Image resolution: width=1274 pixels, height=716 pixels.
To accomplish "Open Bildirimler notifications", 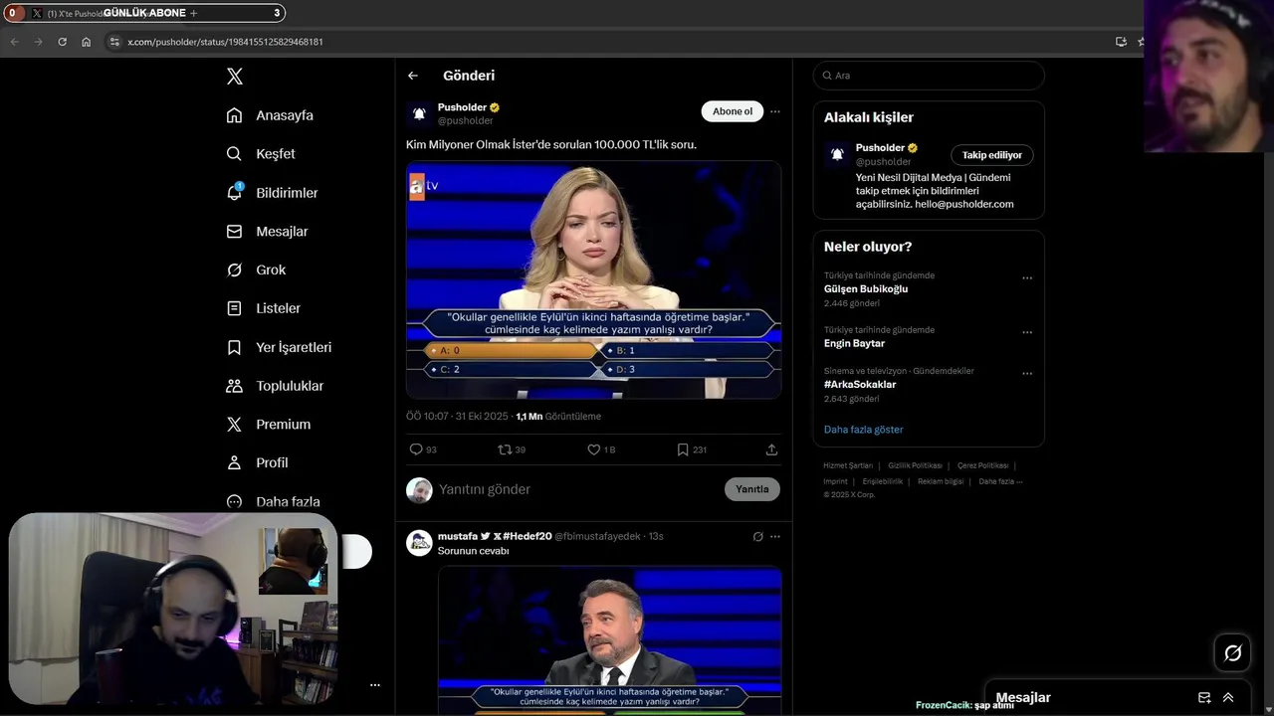I will 272,193.
